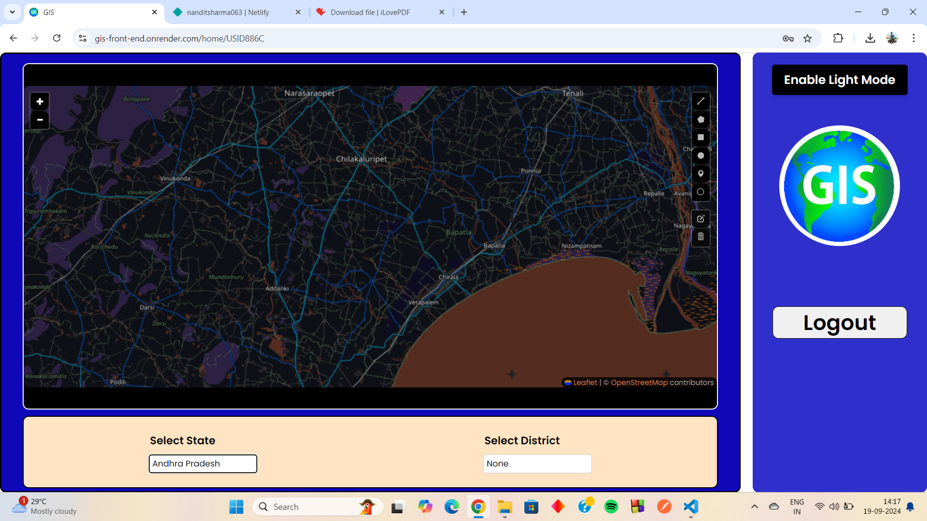The height and width of the screenshot is (521, 927).
Task: Enable Light Mode toggle button
Action: click(839, 80)
